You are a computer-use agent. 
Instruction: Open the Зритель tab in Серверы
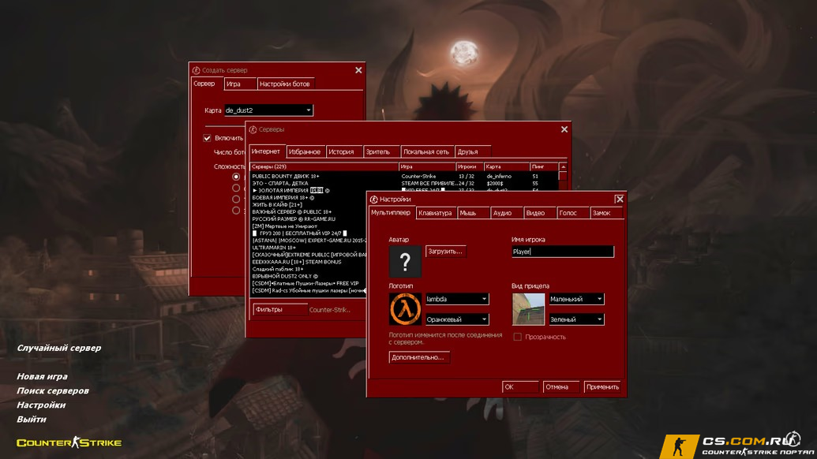(x=381, y=152)
